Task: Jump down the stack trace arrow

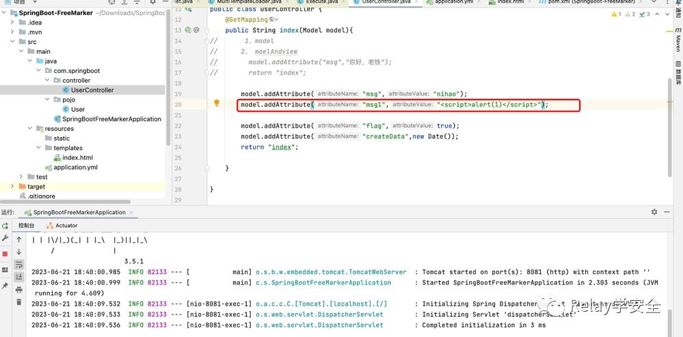Action: [x=18, y=252]
